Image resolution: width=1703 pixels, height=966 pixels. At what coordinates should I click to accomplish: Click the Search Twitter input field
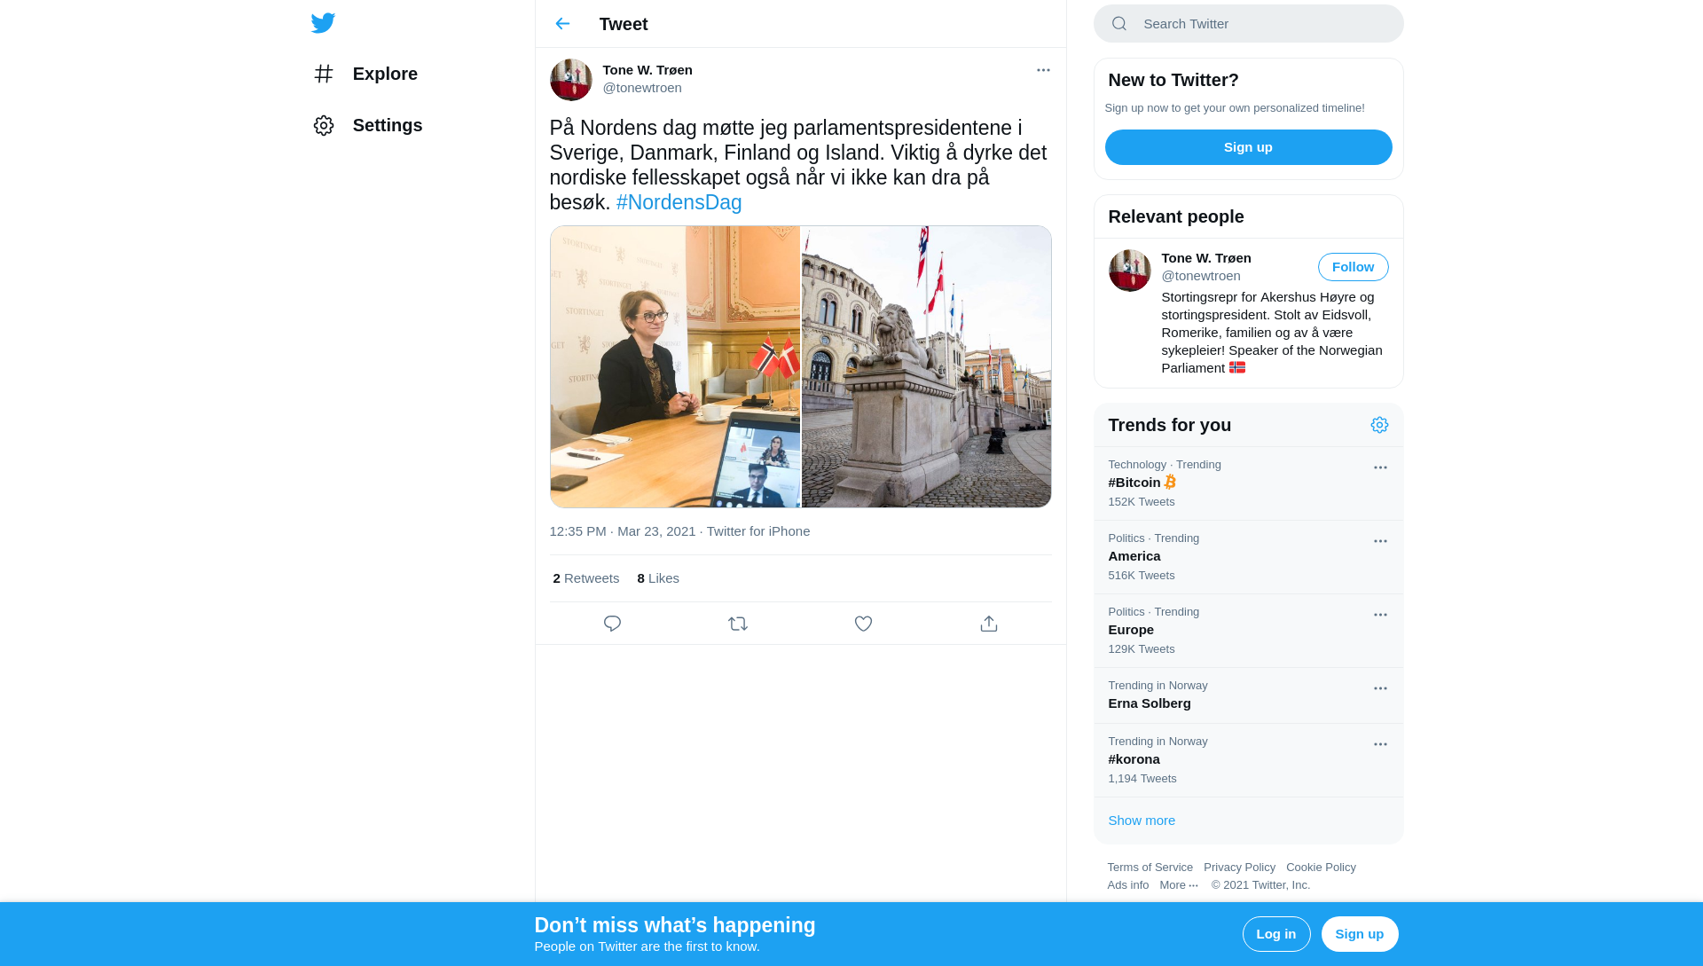click(x=1260, y=24)
